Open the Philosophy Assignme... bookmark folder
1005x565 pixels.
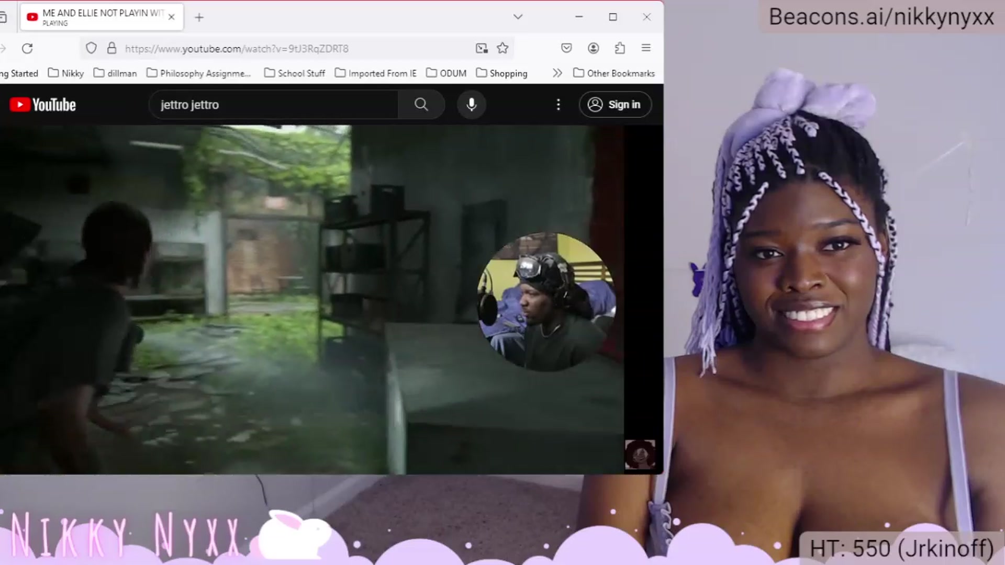pyautogui.click(x=199, y=73)
